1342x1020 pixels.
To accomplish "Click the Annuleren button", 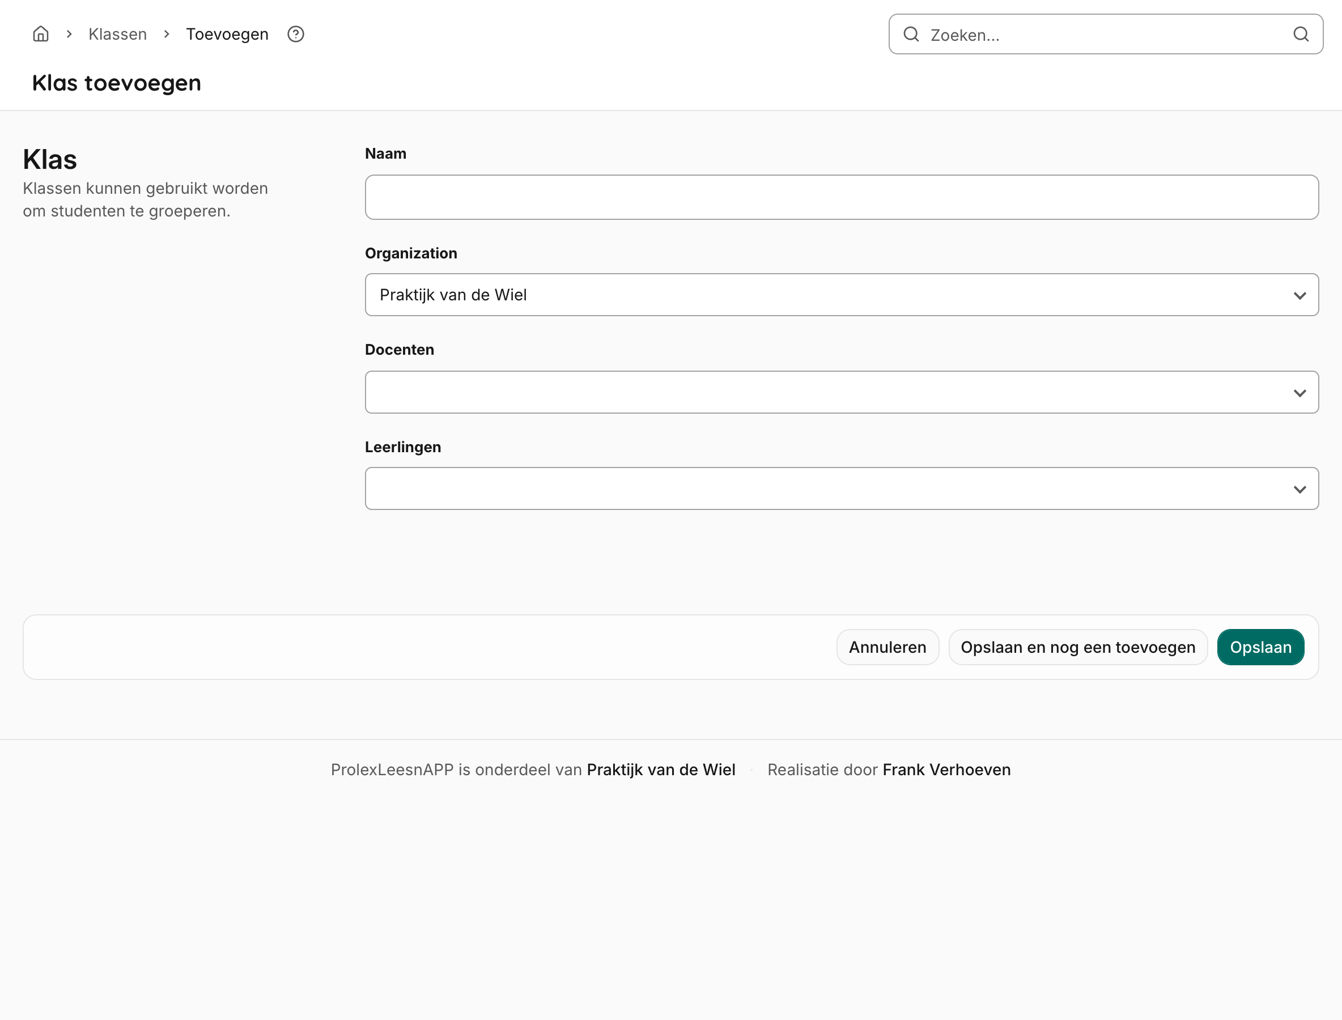I will click(x=887, y=647).
